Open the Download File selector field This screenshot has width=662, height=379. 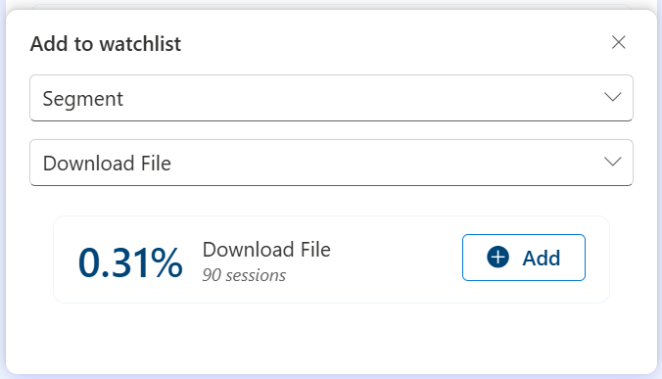331,163
